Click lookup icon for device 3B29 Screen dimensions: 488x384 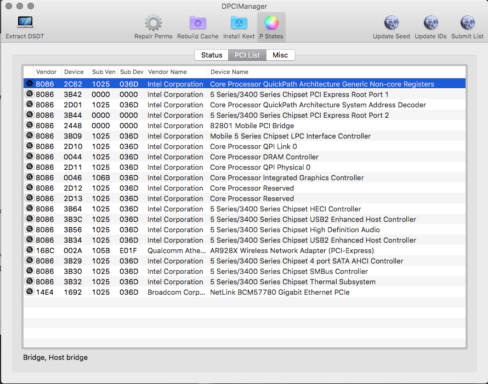(29, 261)
